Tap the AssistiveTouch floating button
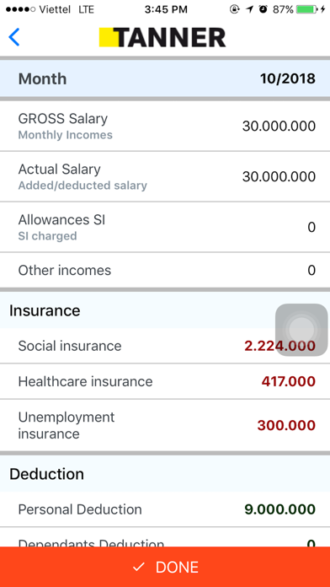Viewport: 330px width, 587px height. [x=301, y=330]
